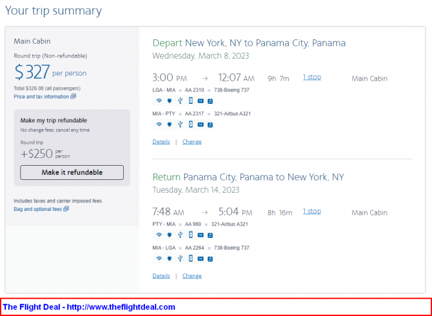Click the 'AA 960' flight number

click(193, 224)
